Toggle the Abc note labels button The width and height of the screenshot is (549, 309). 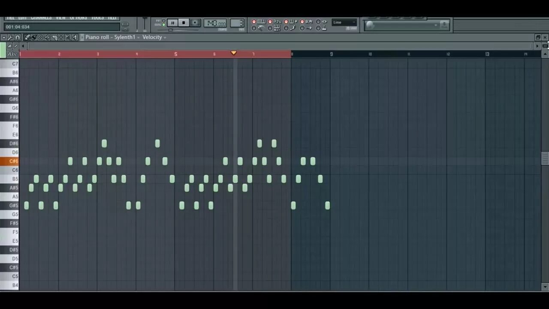pyautogui.click(x=12, y=54)
